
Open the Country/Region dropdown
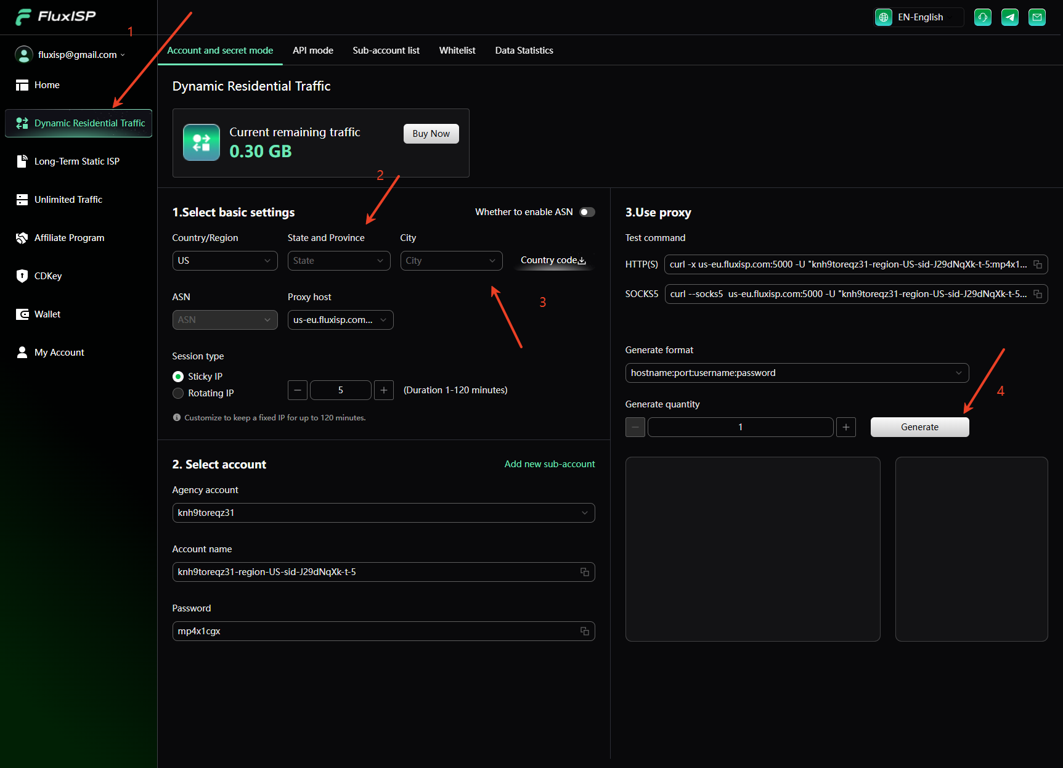click(x=225, y=261)
